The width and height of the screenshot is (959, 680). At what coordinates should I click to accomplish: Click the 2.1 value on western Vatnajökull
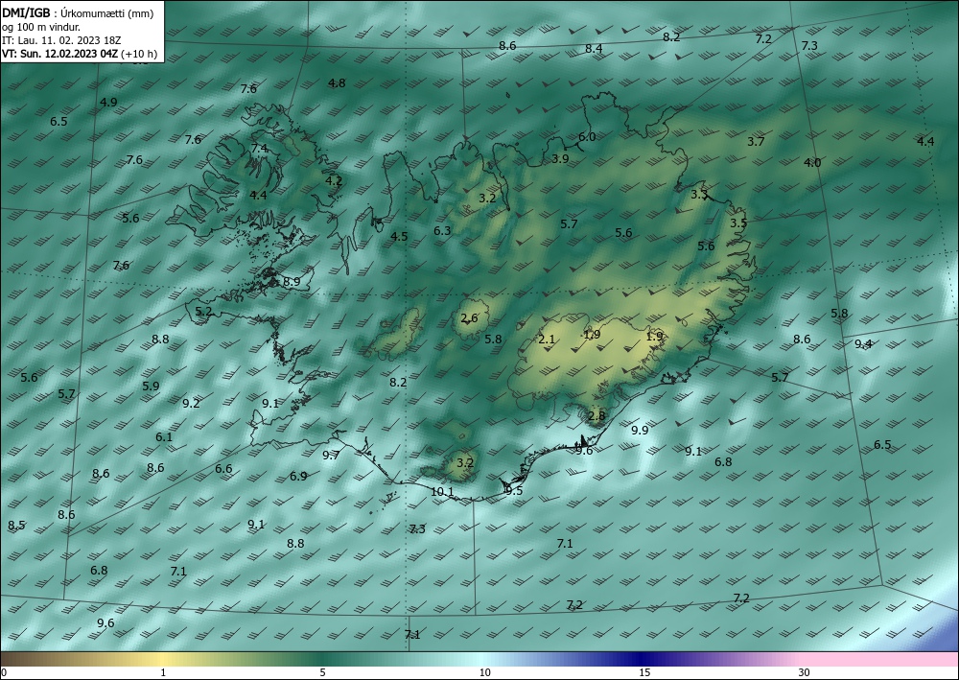click(547, 340)
